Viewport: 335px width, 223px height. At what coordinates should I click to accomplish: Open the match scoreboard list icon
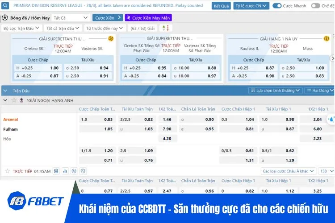click(x=56, y=171)
